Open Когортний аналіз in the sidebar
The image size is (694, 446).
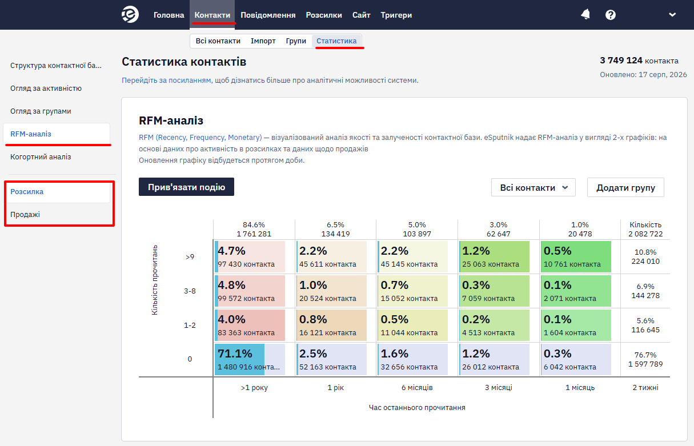41,156
